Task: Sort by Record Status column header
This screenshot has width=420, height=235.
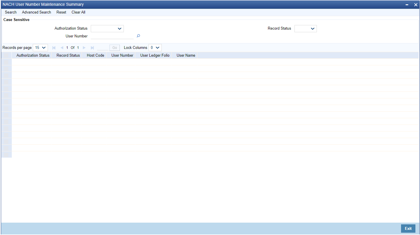Action: coord(68,55)
